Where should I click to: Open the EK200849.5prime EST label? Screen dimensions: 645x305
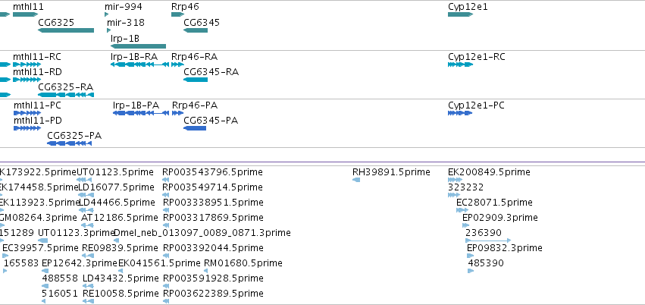click(x=489, y=172)
